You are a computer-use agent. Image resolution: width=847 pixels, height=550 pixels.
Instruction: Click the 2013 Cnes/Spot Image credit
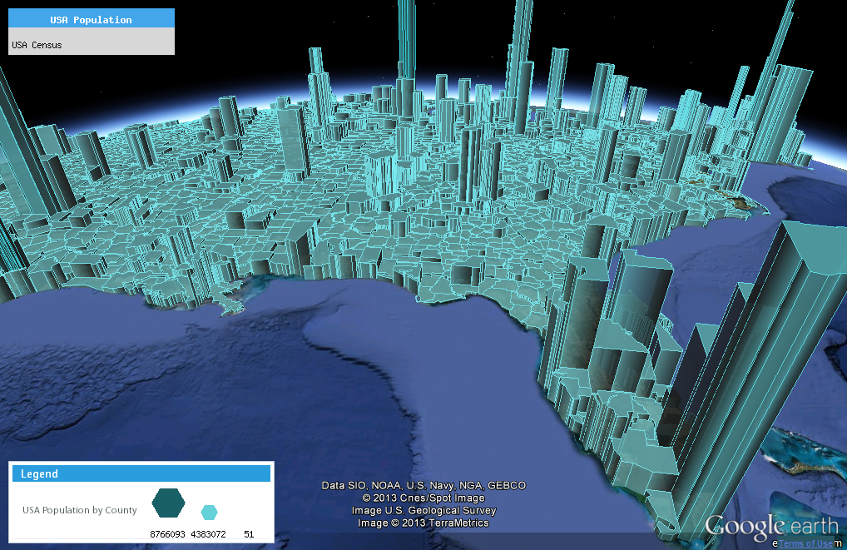pos(423,498)
